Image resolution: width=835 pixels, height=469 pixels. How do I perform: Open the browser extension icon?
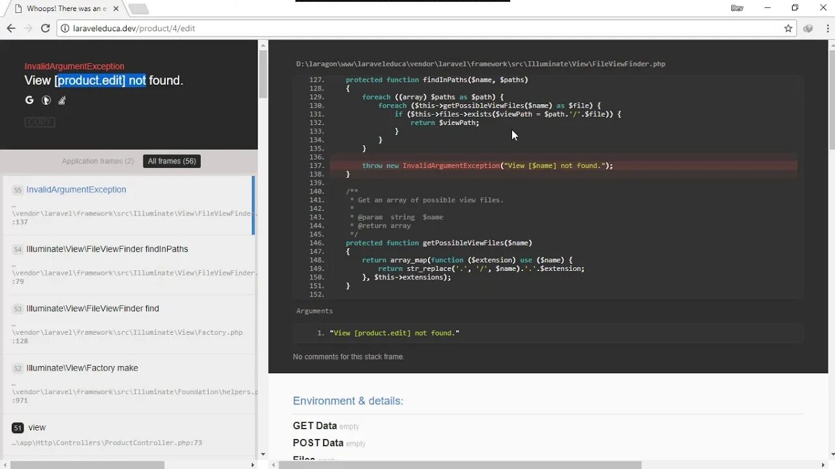click(808, 28)
